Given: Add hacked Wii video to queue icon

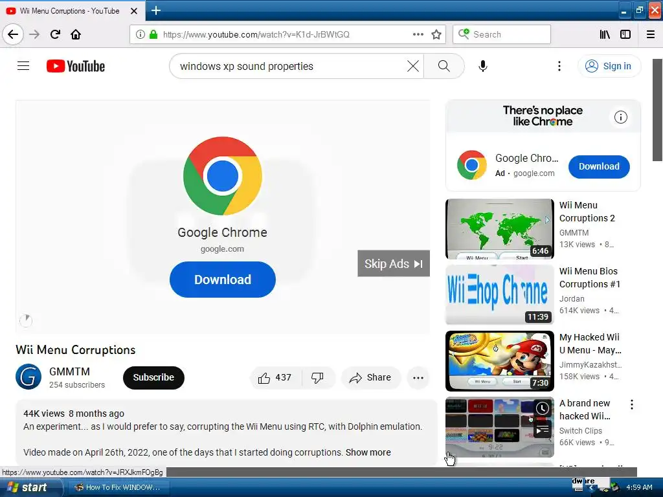Looking at the screenshot, I should click(542, 430).
